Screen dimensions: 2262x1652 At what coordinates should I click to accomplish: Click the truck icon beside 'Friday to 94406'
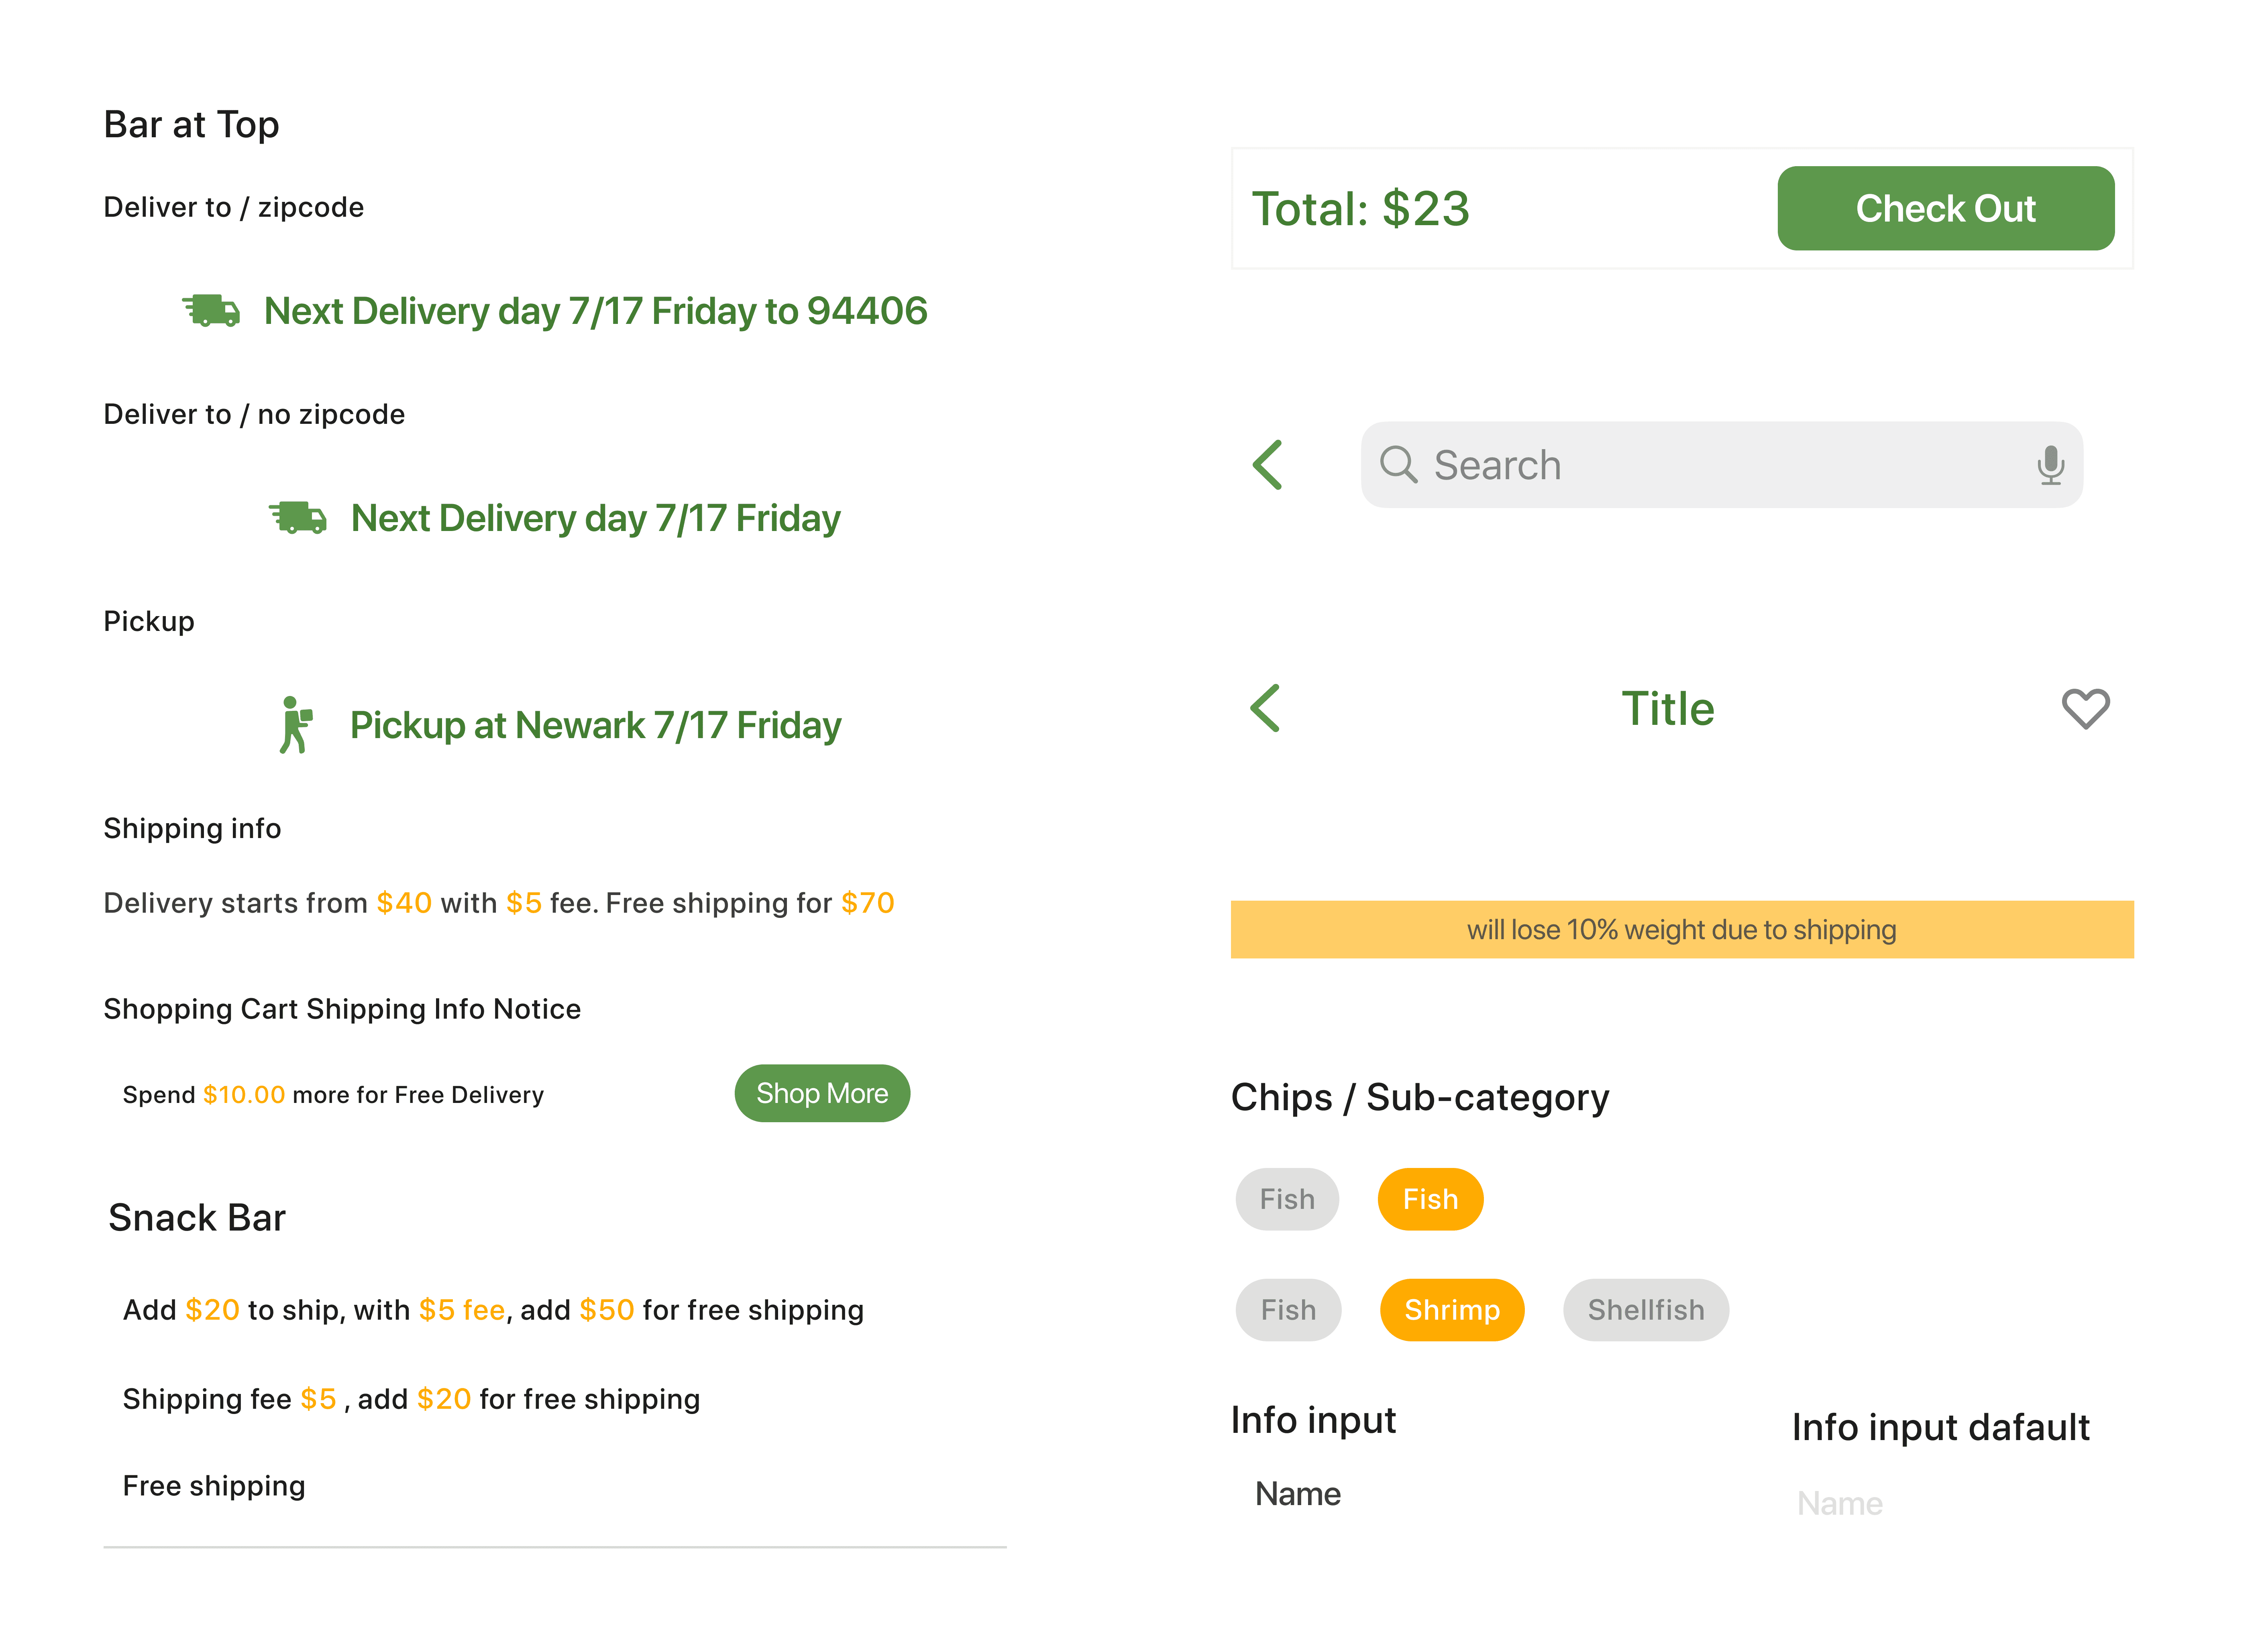[x=211, y=311]
